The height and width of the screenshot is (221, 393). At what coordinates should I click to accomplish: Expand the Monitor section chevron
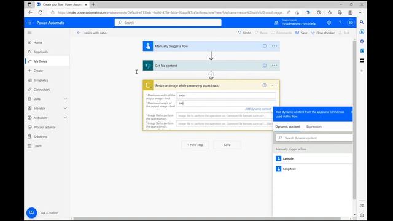point(65,108)
